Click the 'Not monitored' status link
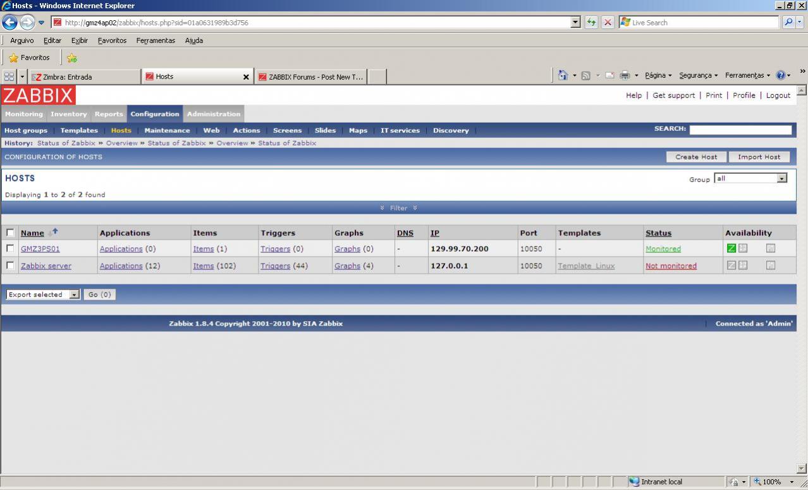The width and height of the screenshot is (808, 490). 671,266
